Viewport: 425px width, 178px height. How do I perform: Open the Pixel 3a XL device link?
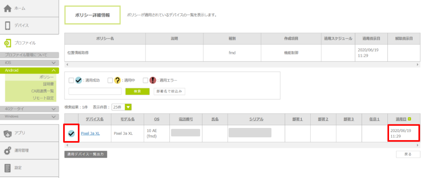tap(90, 133)
